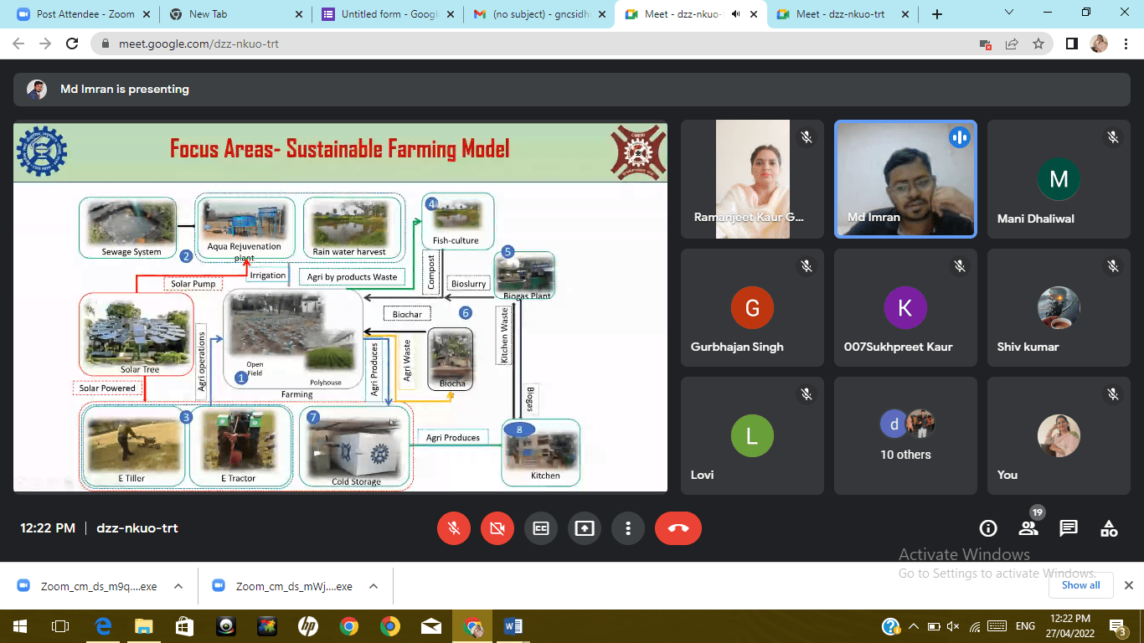Open the Chrome tab search chevron
Screen dimensions: 1144x643
tap(1009, 13)
